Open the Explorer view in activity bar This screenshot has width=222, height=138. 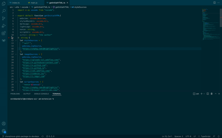coord(4,4)
